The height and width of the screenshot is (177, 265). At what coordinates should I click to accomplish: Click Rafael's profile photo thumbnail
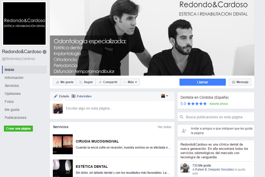pyautogui.click(x=185, y=168)
